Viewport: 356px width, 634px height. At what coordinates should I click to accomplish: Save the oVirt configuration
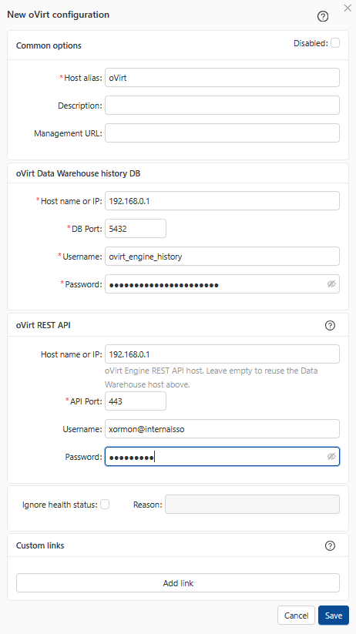334,616
